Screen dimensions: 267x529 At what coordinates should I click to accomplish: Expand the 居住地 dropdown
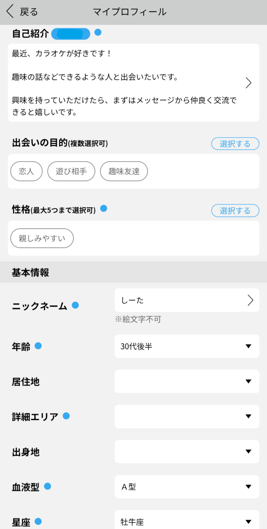click(x=187, y=381)
